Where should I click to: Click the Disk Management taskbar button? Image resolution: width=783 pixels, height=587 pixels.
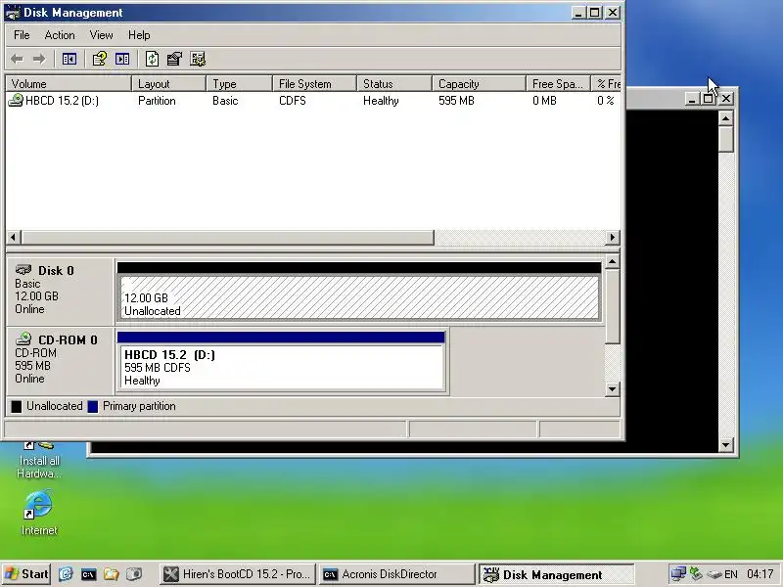tap(556, 574)
